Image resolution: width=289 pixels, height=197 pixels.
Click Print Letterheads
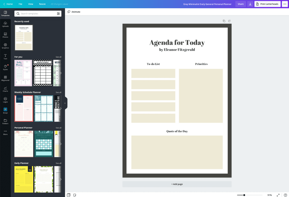point(267,4)
